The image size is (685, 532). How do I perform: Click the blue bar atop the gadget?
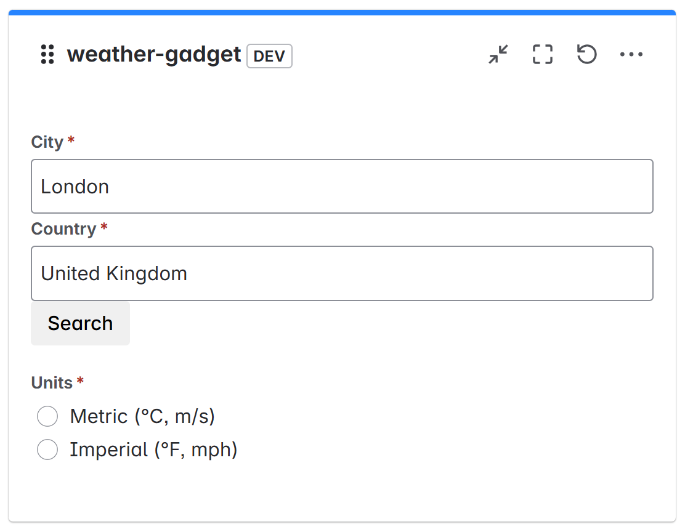(342, 12)
